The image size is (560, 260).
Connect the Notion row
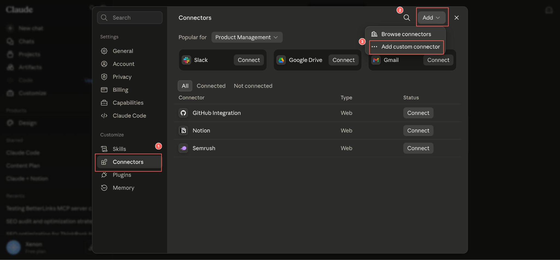418,131
